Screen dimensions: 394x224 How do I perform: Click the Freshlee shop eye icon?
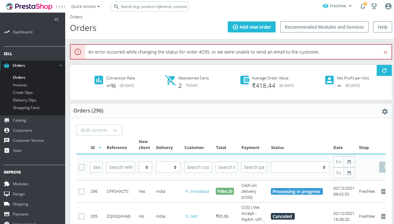[326, 6]
